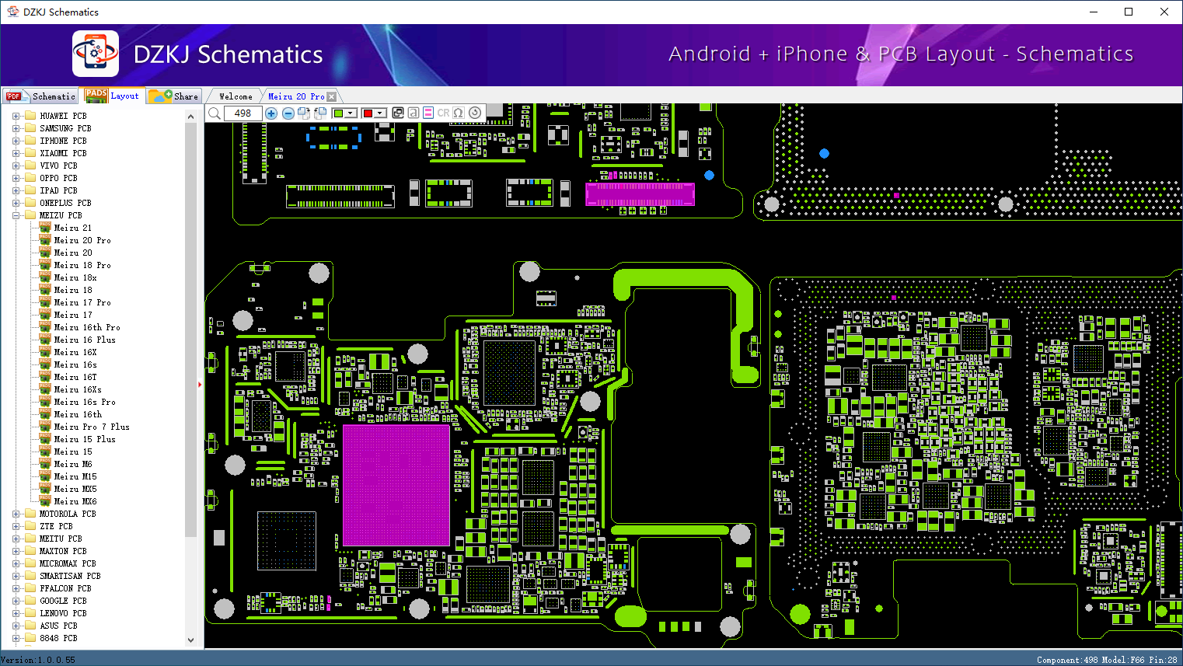Select the ASUS PCB folder

point(58,626)
